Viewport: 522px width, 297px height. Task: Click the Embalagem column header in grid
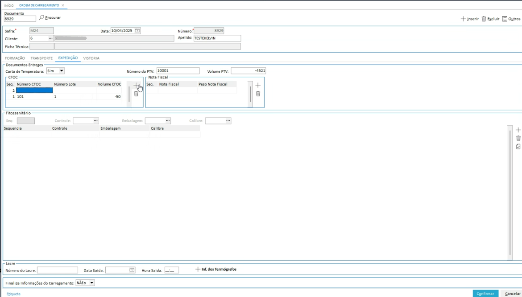[125, 128]
